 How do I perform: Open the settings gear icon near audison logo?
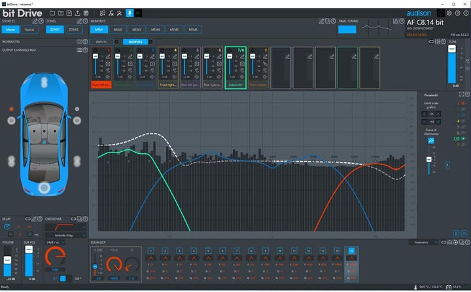click(449, 13)
